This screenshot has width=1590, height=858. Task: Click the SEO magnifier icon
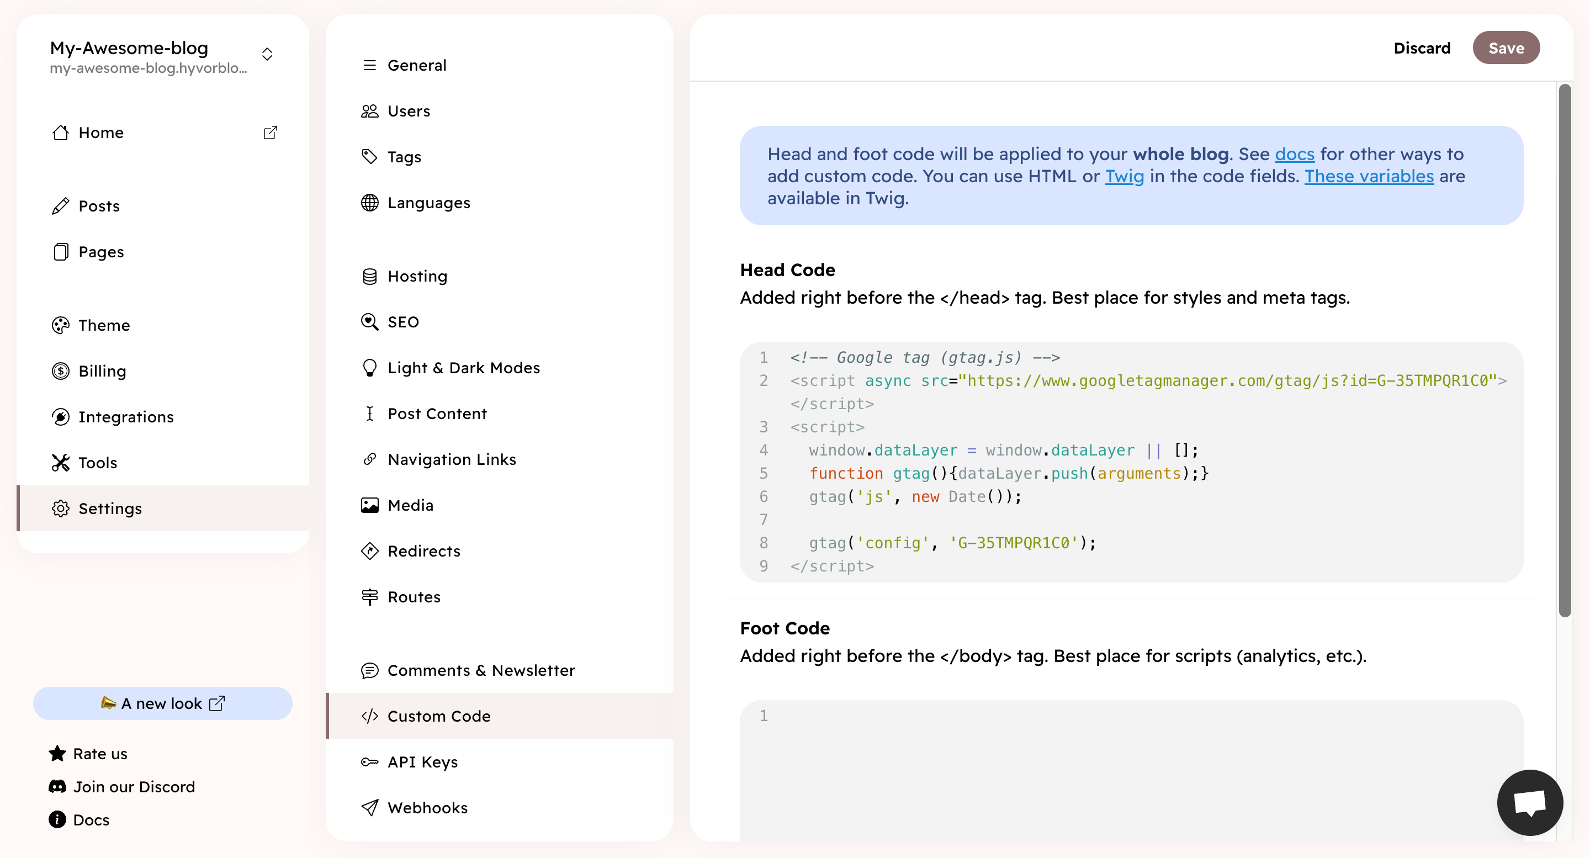pos(369,321)
